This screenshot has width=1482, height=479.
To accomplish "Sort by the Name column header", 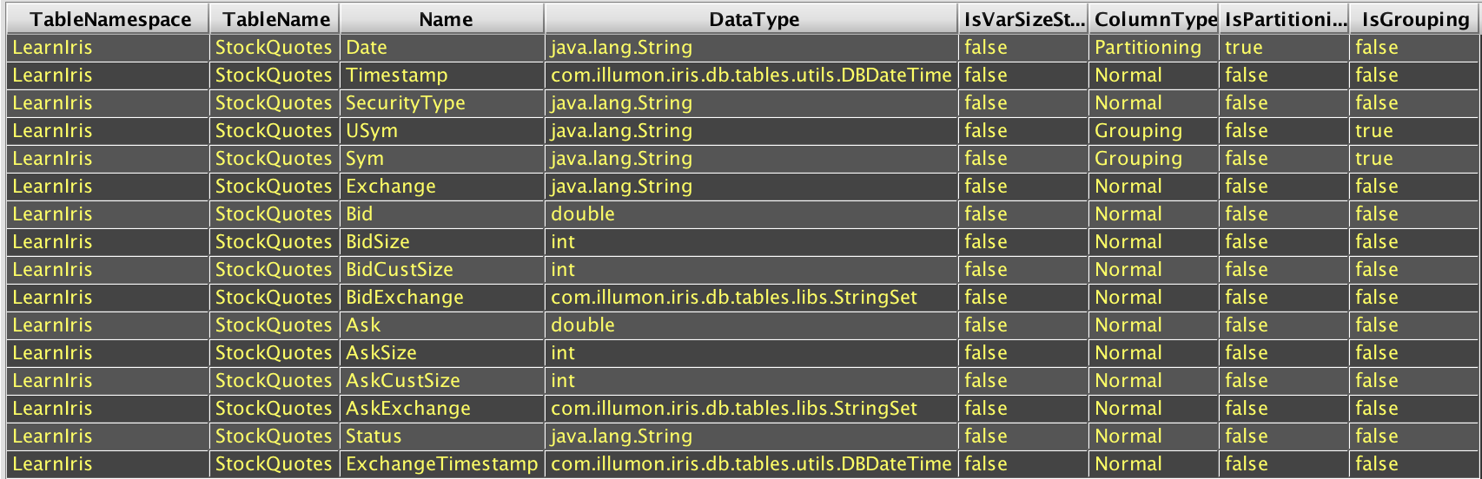I will (445, 19).
